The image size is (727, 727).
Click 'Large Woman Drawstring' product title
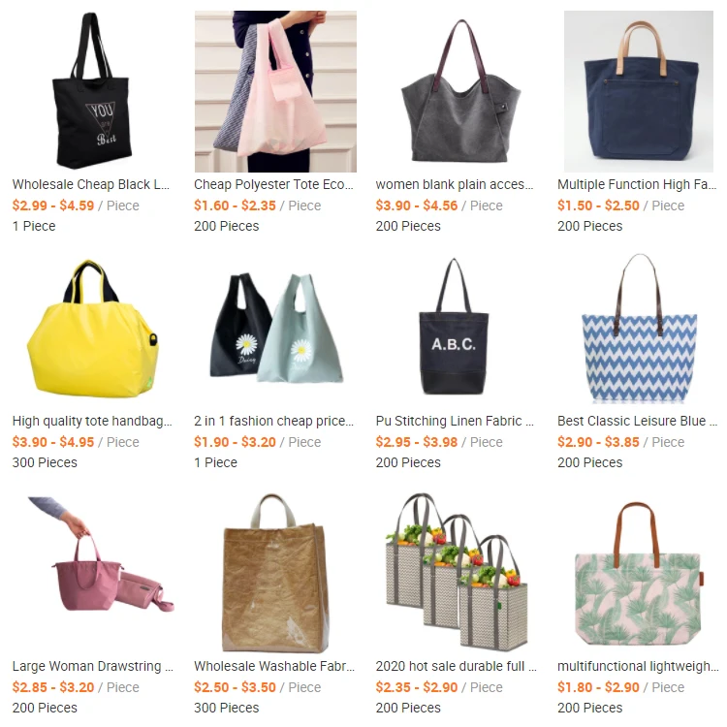(86, 666)
